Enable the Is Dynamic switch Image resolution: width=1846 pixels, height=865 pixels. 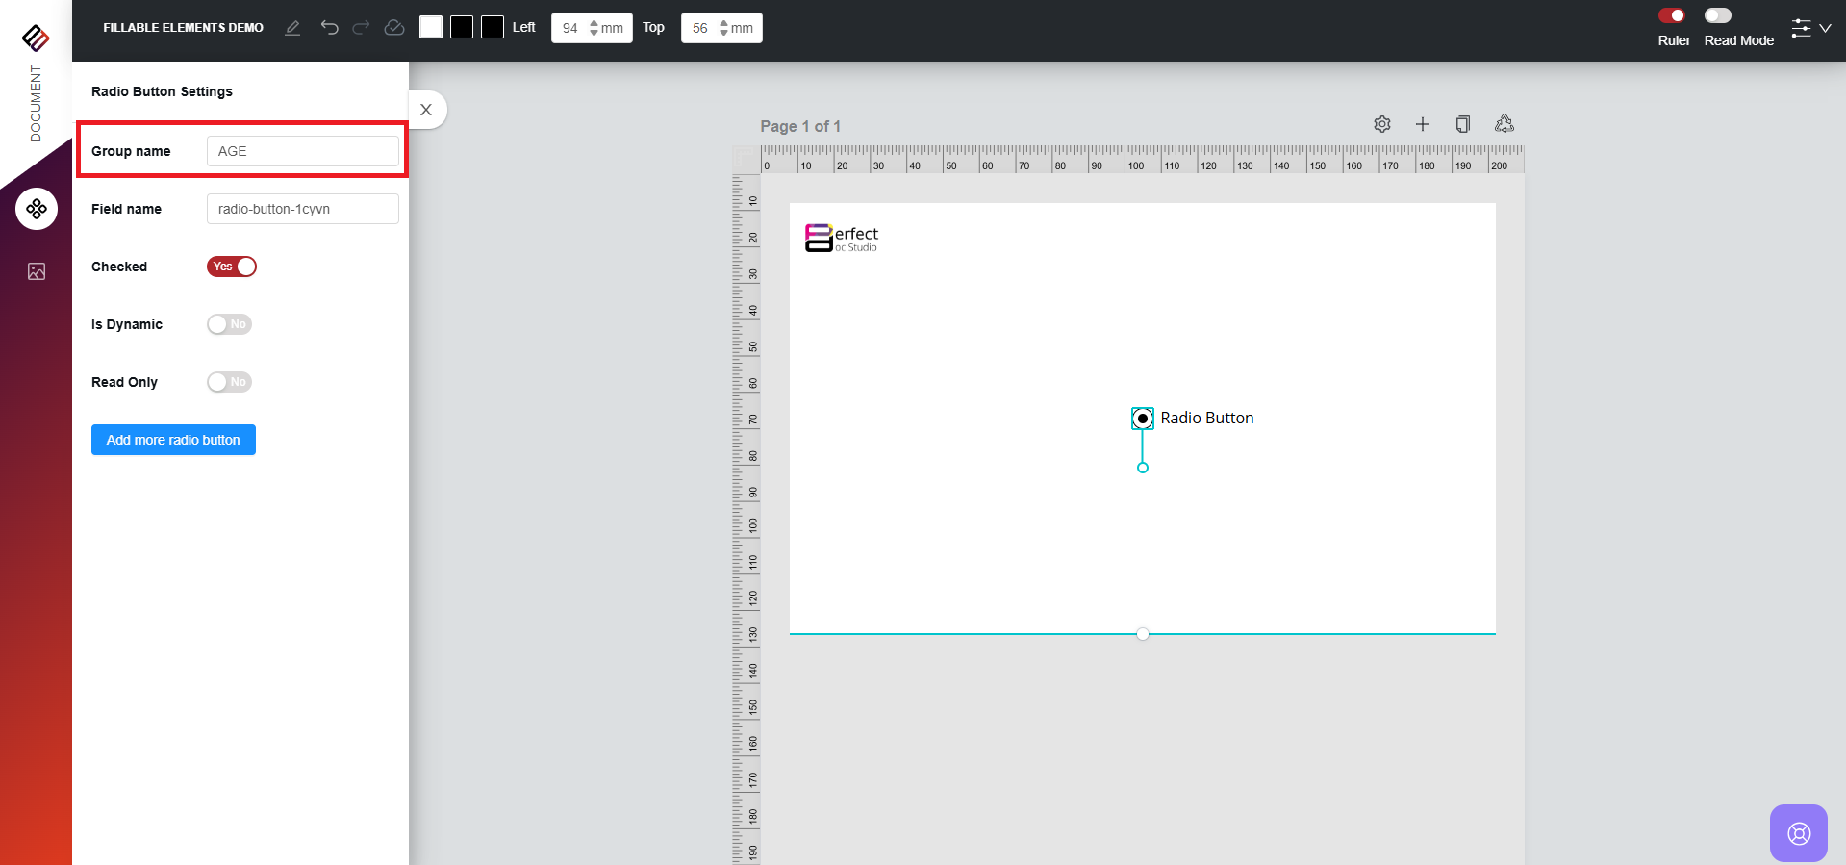pos(229,324)
